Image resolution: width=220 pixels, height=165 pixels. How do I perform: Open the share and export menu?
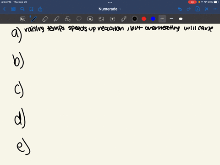click(x=40, y=9)
